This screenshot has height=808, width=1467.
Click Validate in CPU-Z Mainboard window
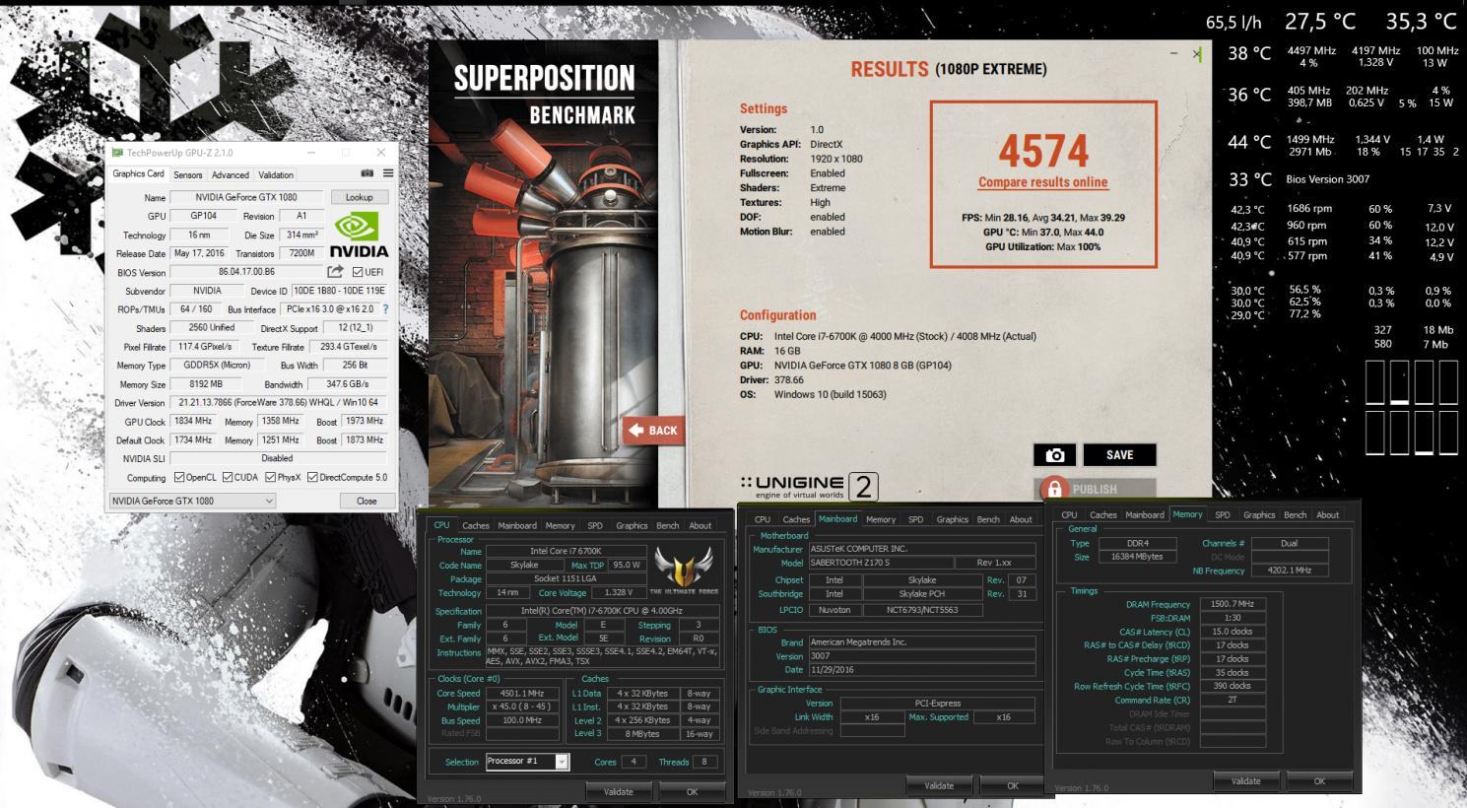click(939, 785)
